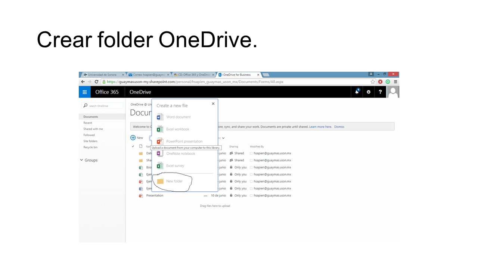The image size is (478, 269).
Task: Click the Presentation file's PowerPoint icon
Action: point(141,196)
